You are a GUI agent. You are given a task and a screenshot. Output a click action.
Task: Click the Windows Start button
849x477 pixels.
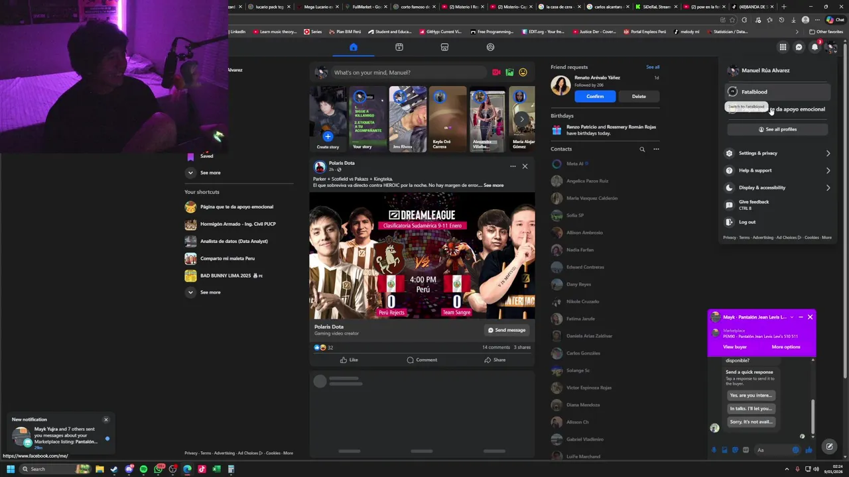click(x=11, y=469)
